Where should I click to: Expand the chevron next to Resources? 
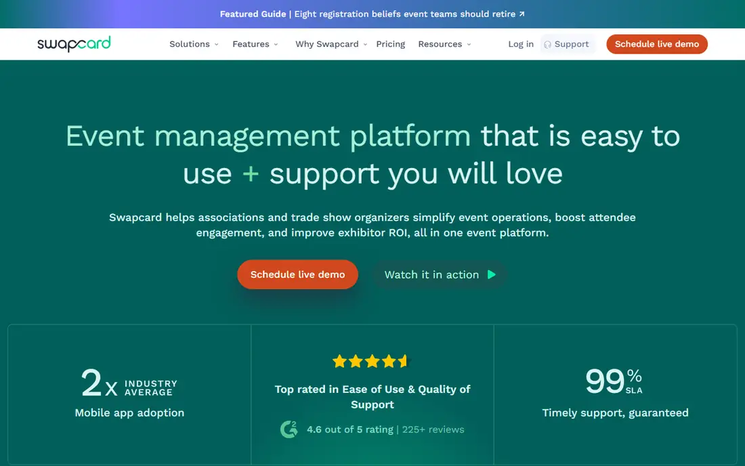[469, 45]
